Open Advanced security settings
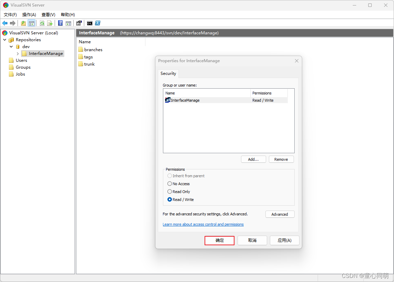Viewport: 394px width, 282px height. click(280, 214)
